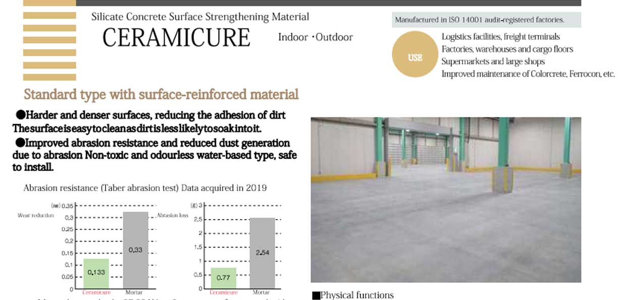Click the CERAMICURE product title
Screen dimensions: 620x300
[x=176, y=38]
